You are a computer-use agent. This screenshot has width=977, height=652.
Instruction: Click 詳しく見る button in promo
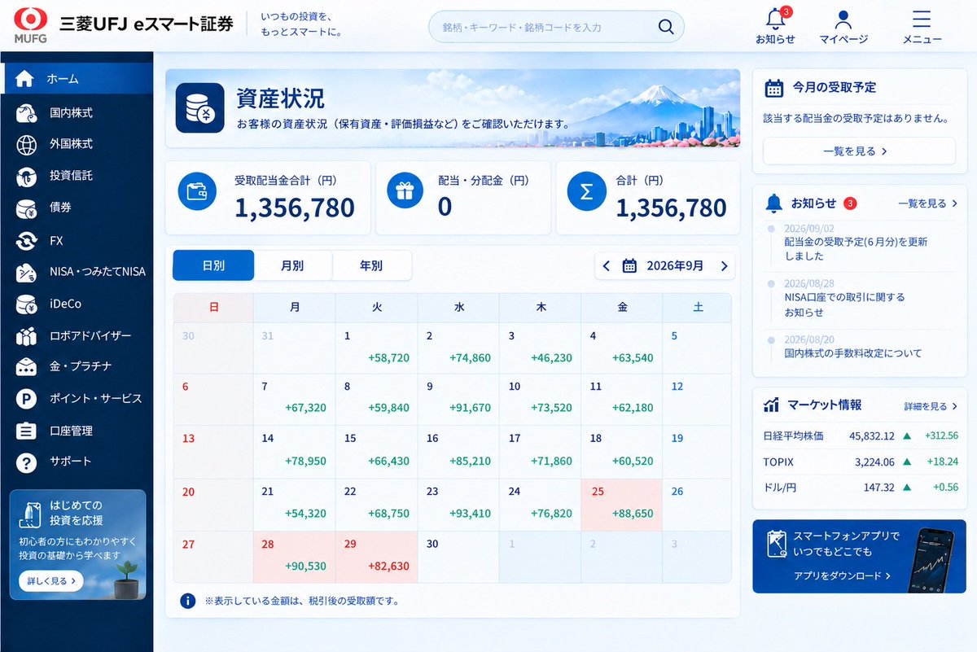(x=50, y=580)
